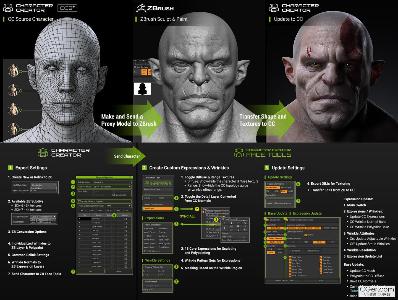Click Bake All in the Layers popup
Viewport: 398px width, 300px height.
(x=235, y=233)
